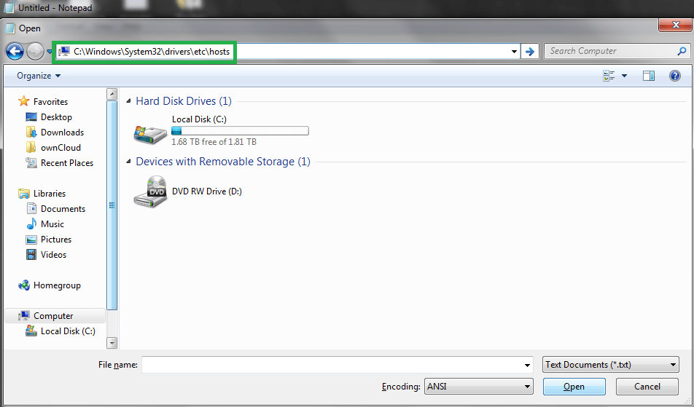
Task: Open help with the question mark icon
Action: [x=675, y=76]
